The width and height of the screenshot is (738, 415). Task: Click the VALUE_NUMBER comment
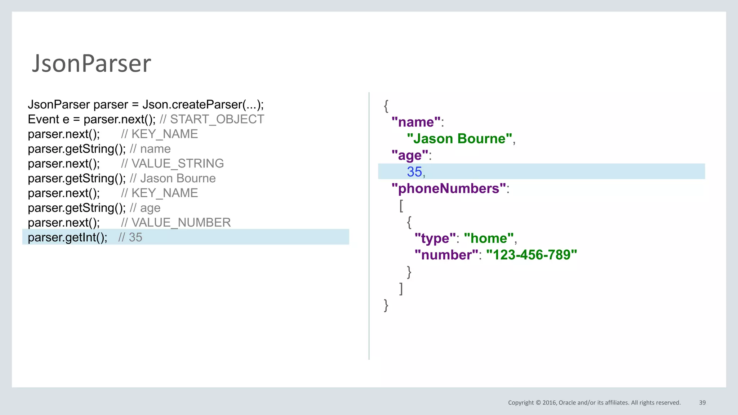(181, 223)
